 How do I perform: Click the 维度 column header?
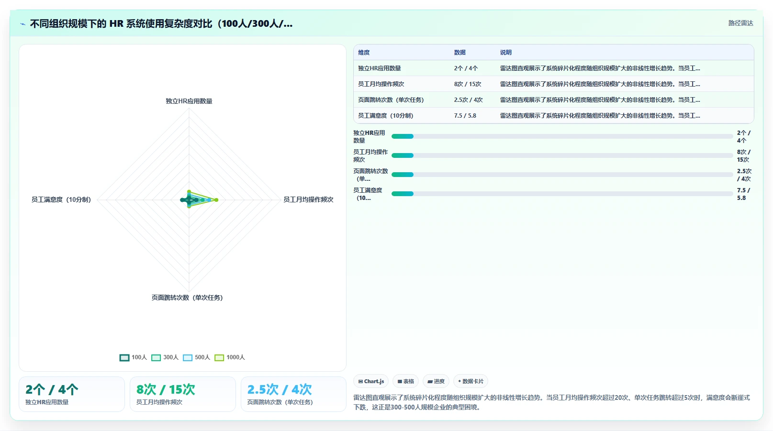point(364,53)
